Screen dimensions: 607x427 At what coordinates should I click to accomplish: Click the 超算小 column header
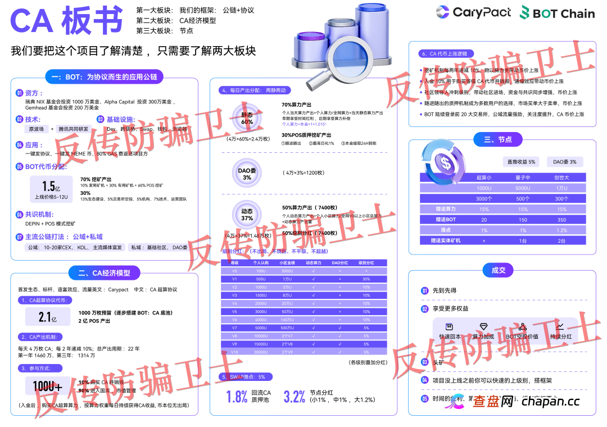point(484,178)
